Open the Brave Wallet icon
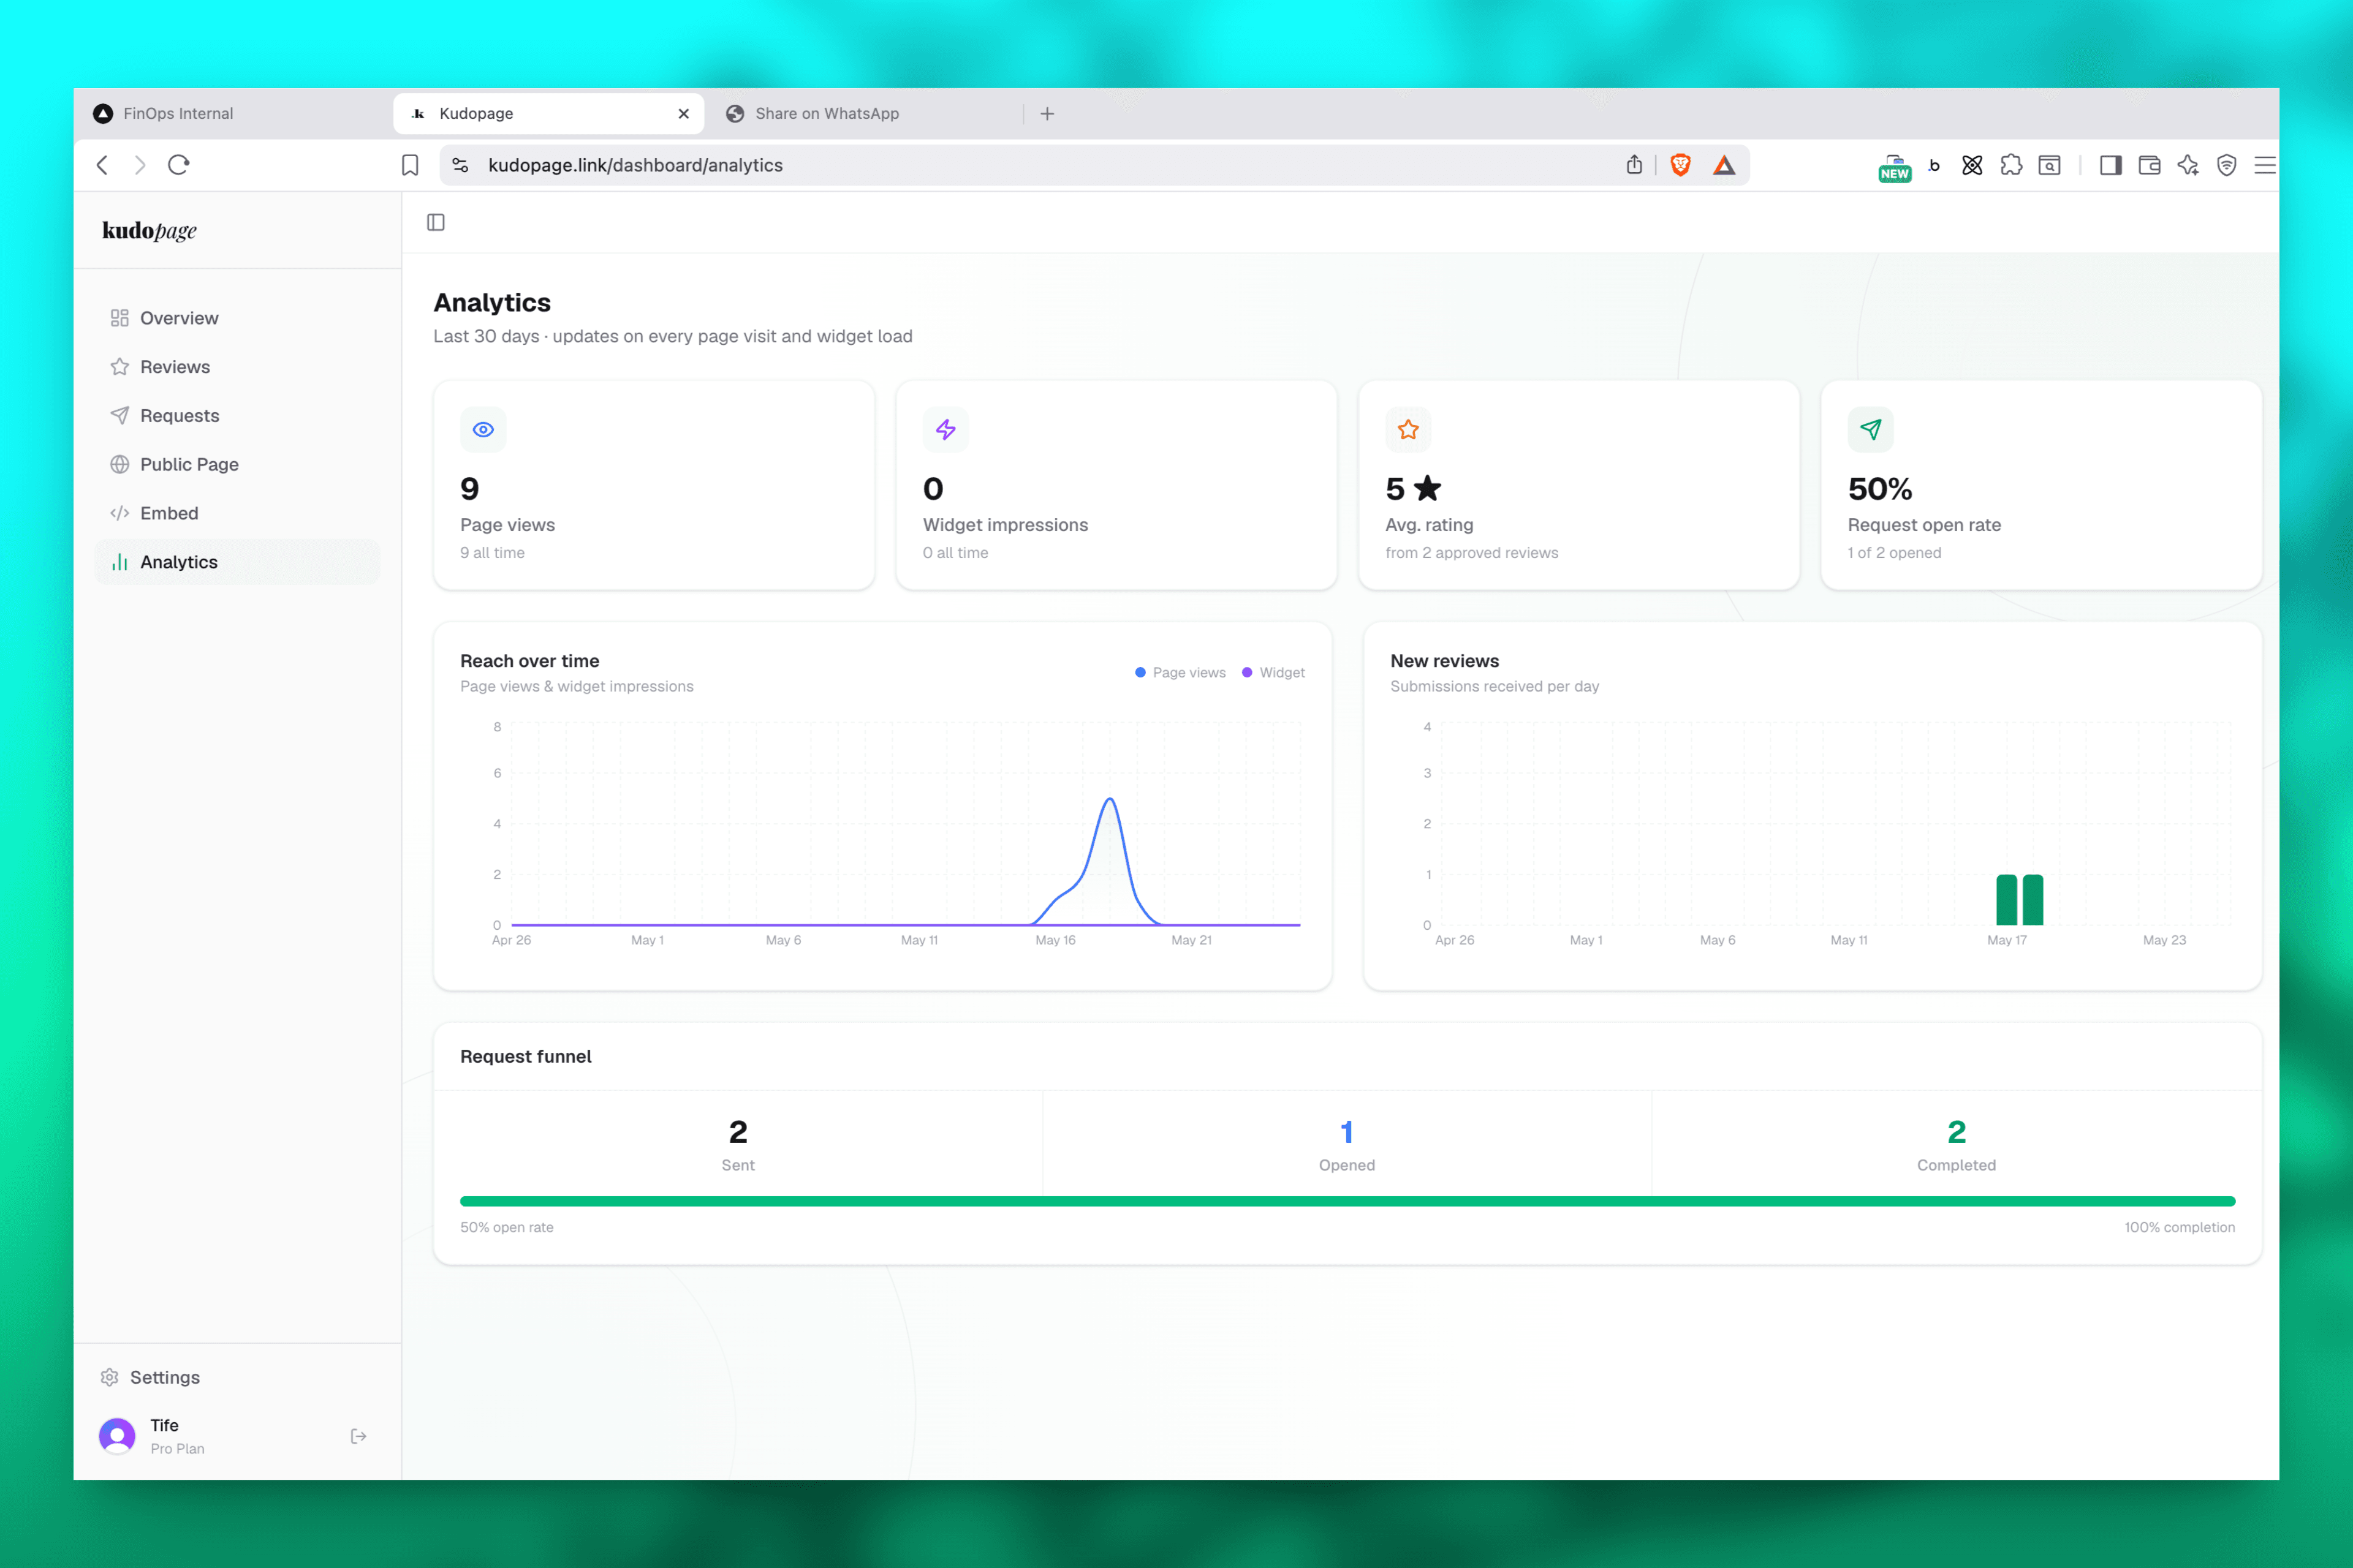The width and height of the screenshot is (2353, 1568). [2150, 165]
